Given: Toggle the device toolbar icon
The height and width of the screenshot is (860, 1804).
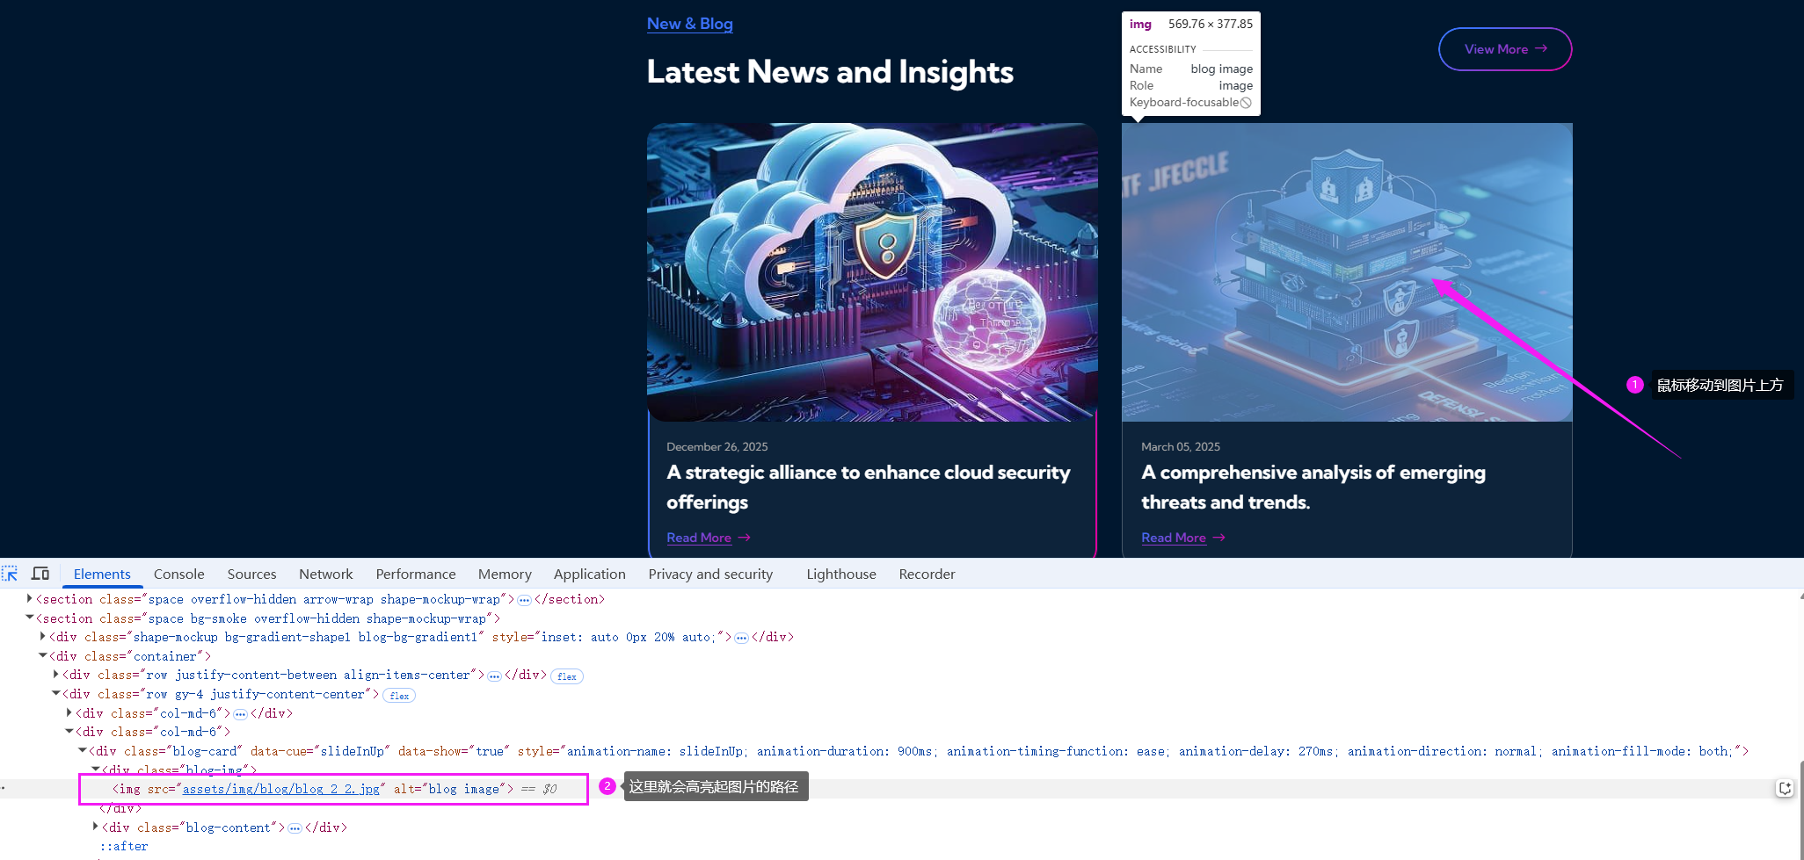Looking at the screenshot, I should tap(40, 574).
